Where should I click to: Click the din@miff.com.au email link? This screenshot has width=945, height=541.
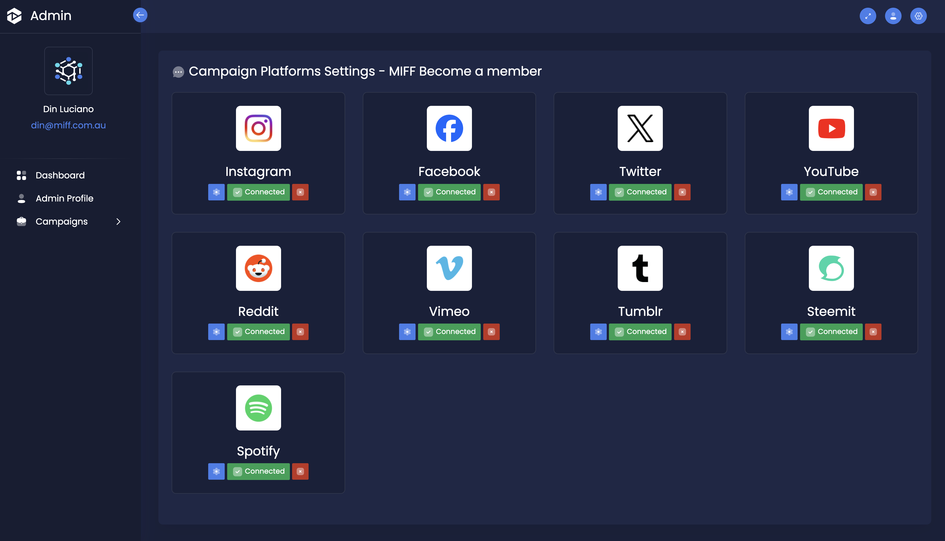click(68, 125)
